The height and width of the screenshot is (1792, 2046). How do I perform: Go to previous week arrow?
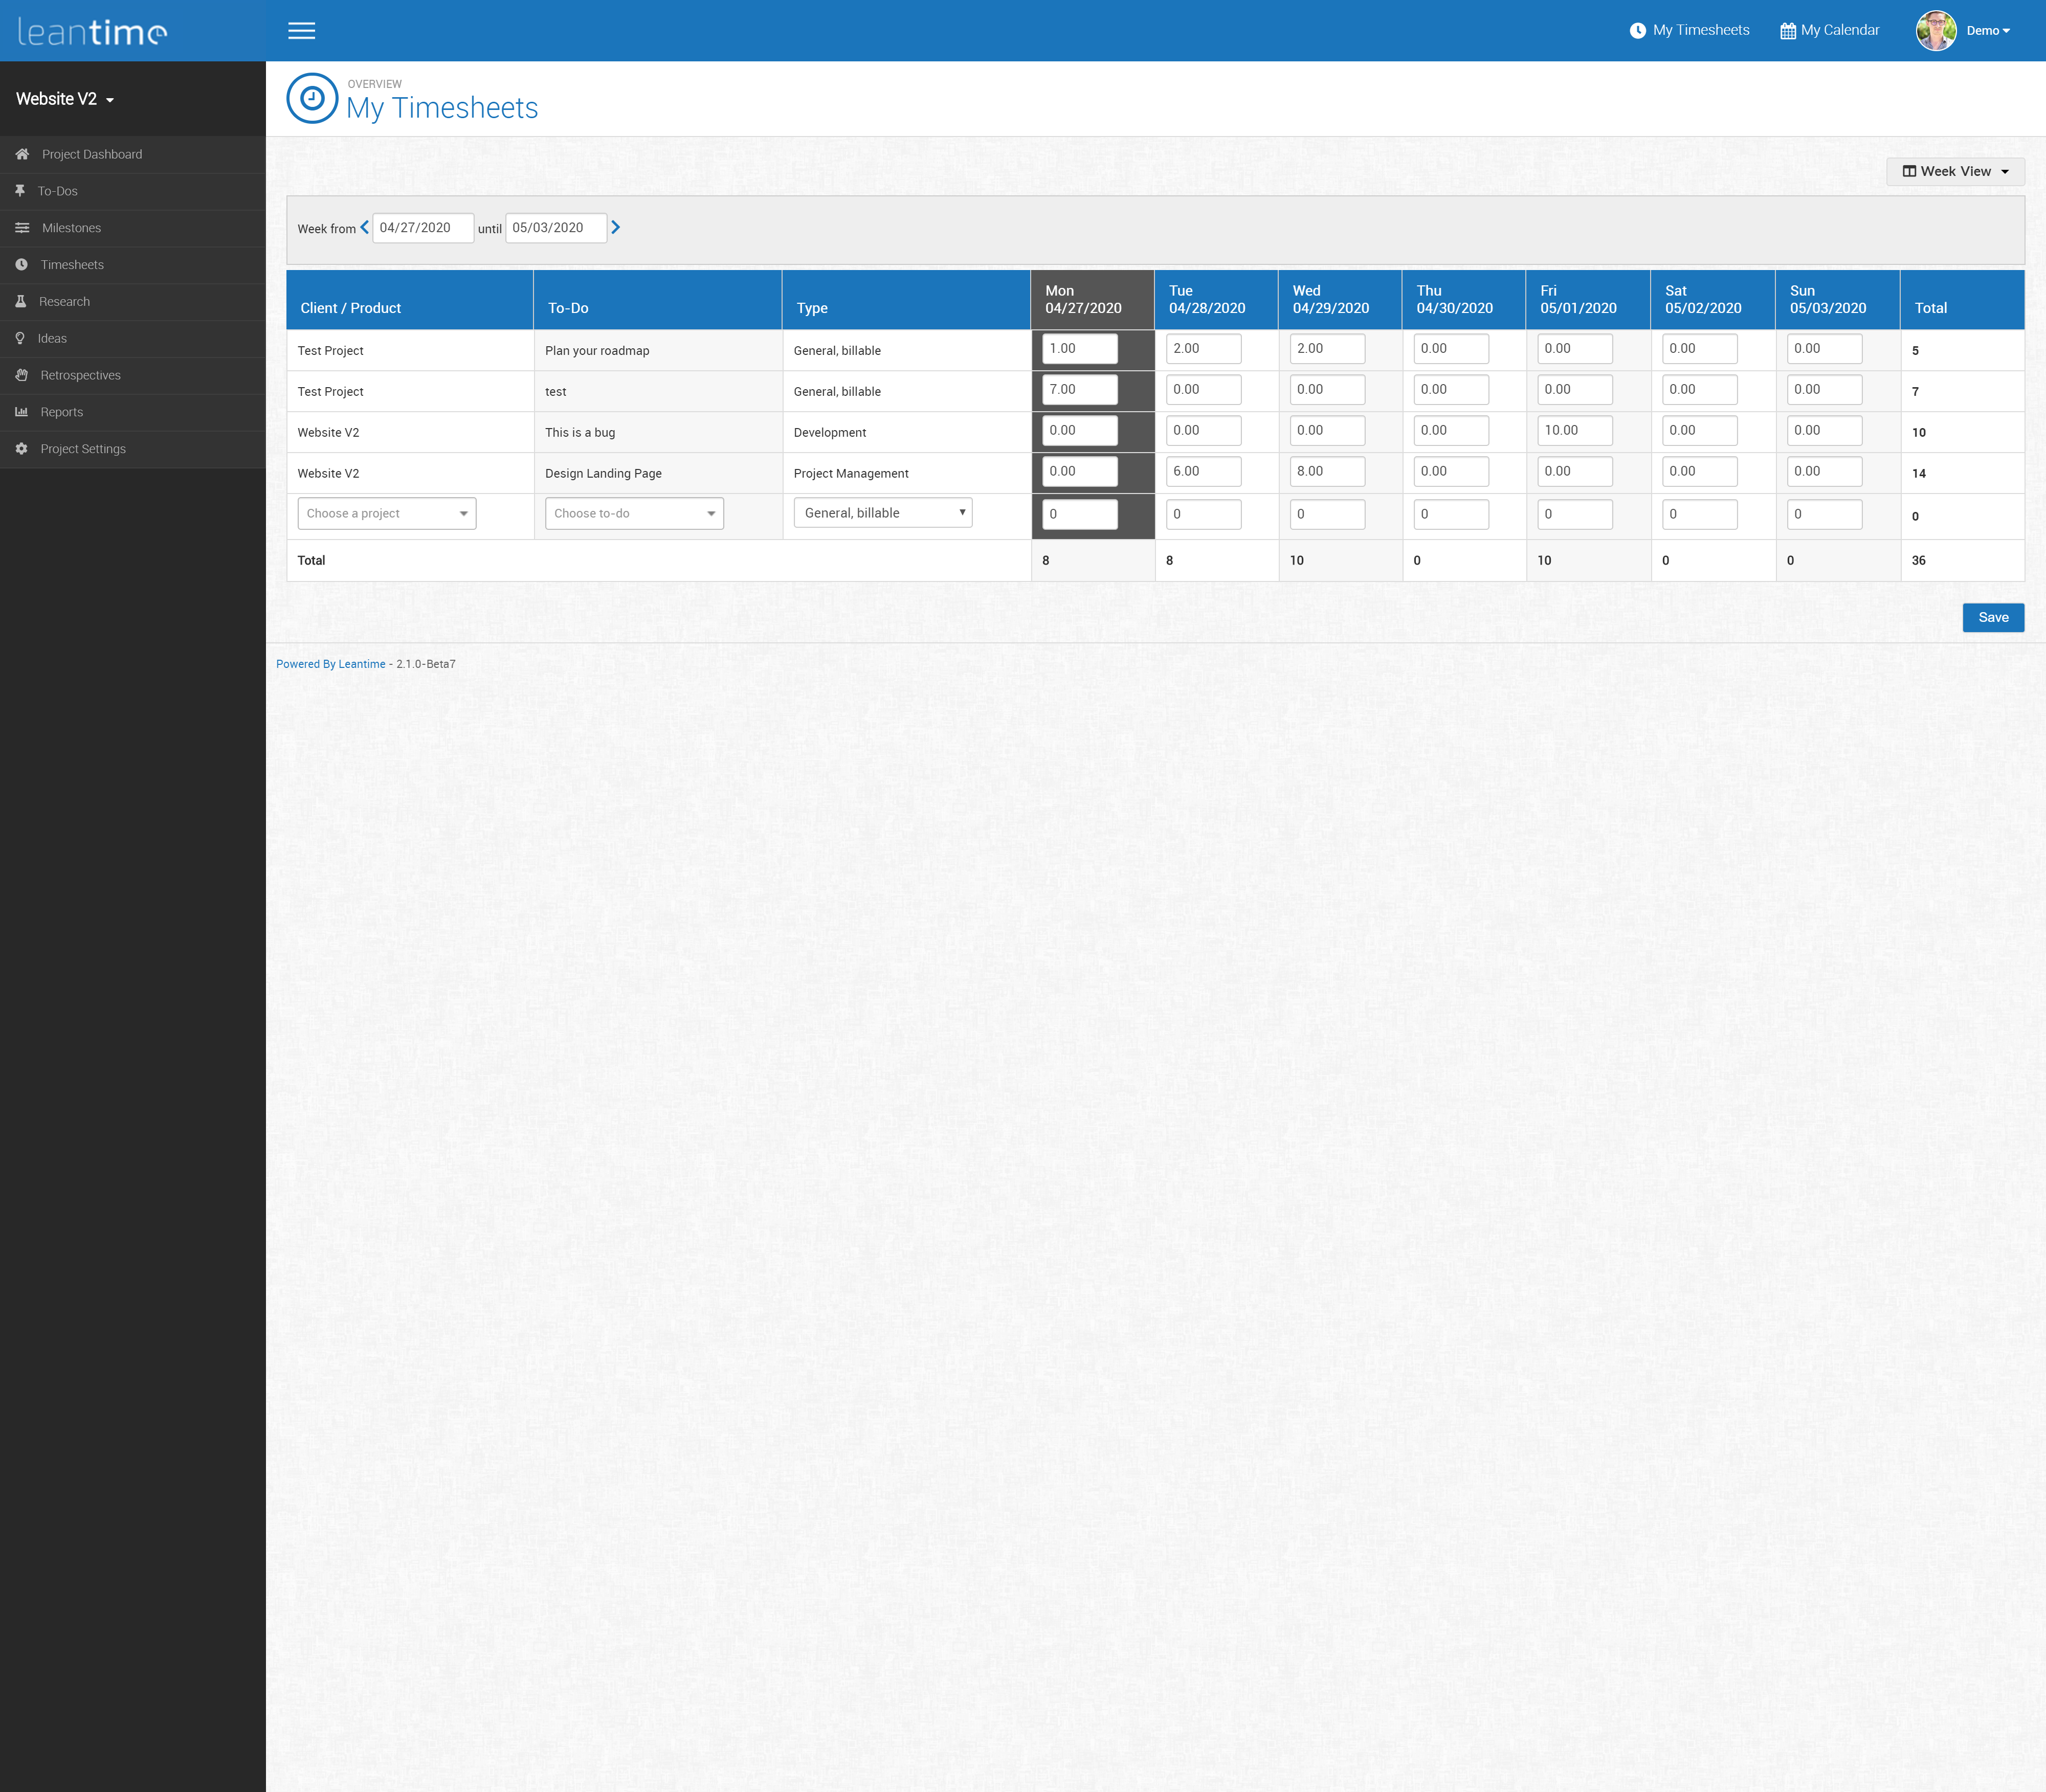click(x=364, y=227)
